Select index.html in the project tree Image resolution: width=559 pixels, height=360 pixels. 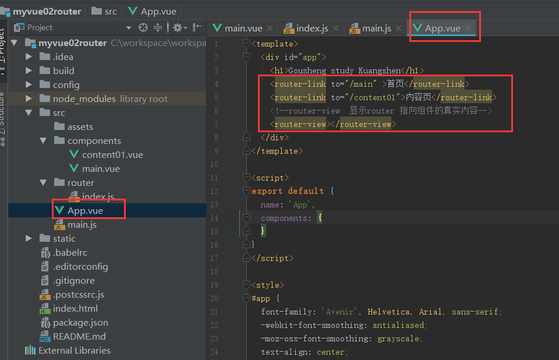pos(75,308)
